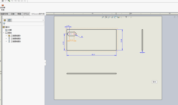Switch to the 视图布局 tab
The image size is (178, 105).
[x=4, y=14]
